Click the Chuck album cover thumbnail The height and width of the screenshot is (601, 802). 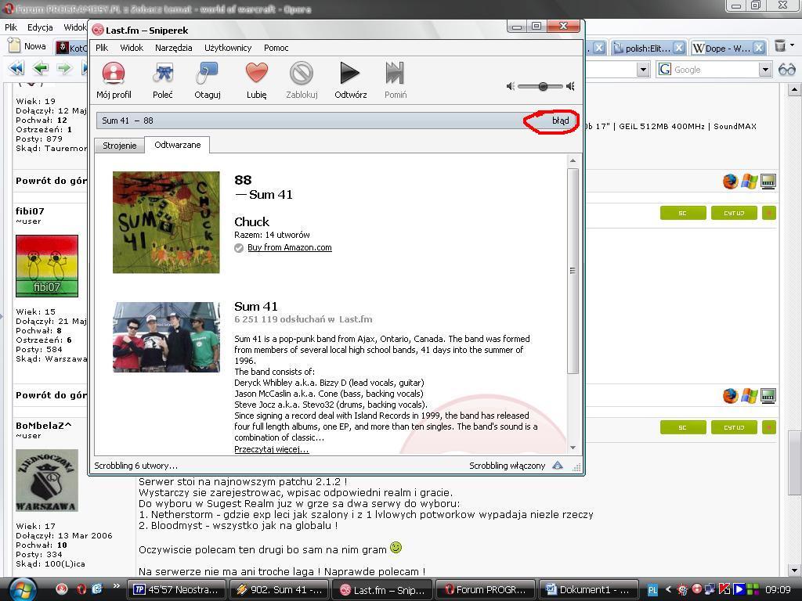tap(166, 222)
